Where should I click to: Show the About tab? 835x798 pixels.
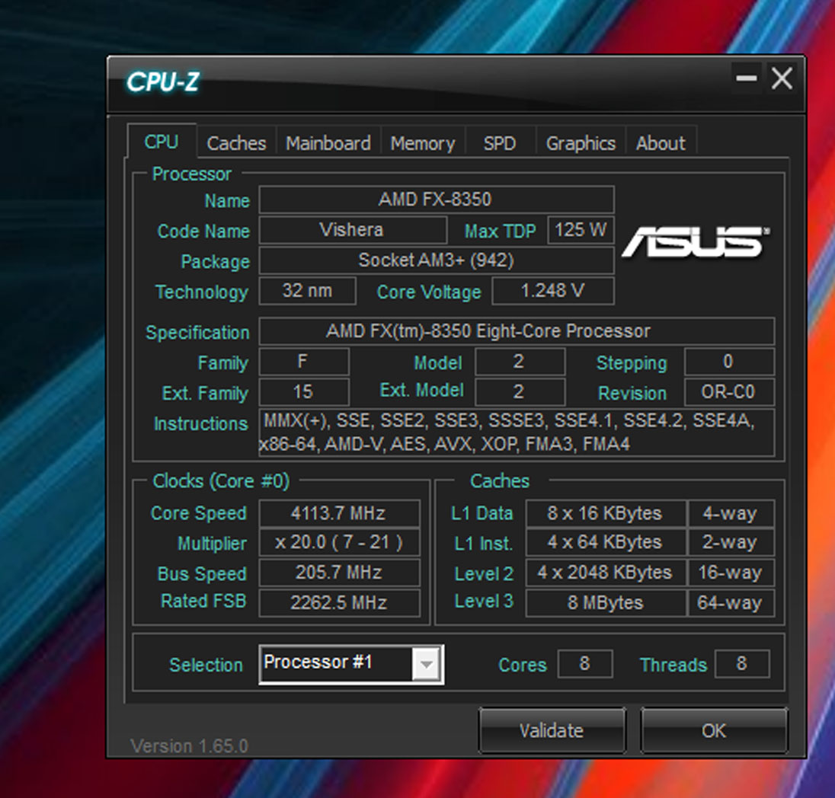point(661,142)
